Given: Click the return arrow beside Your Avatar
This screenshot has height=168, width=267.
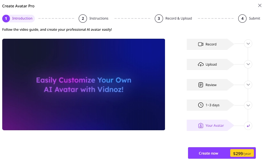Looking at the screenshot, I should (x=248, y=126).
